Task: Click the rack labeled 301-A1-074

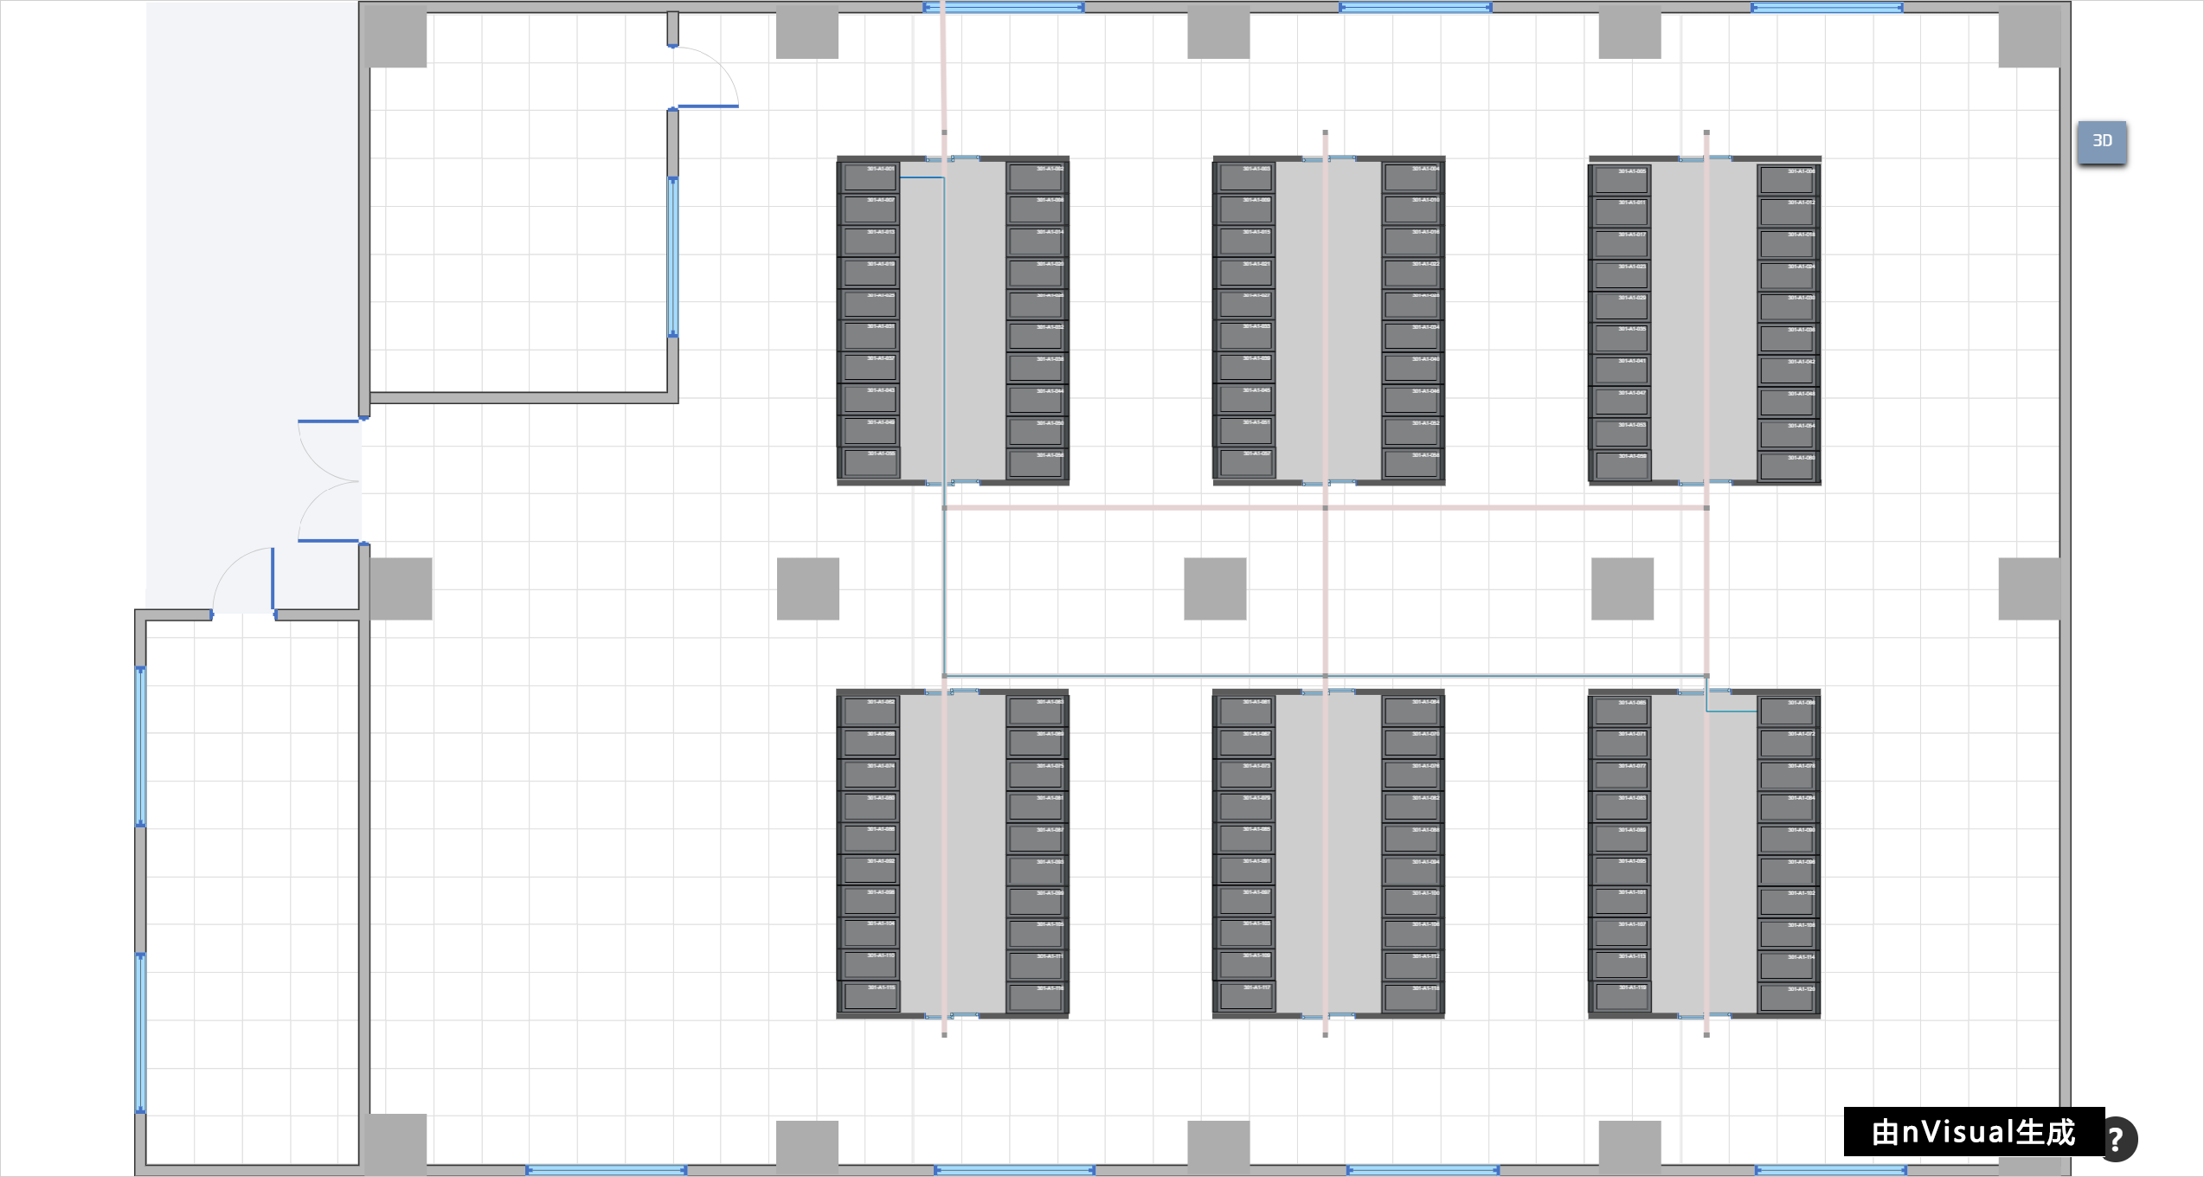Action: click(871, 775)
